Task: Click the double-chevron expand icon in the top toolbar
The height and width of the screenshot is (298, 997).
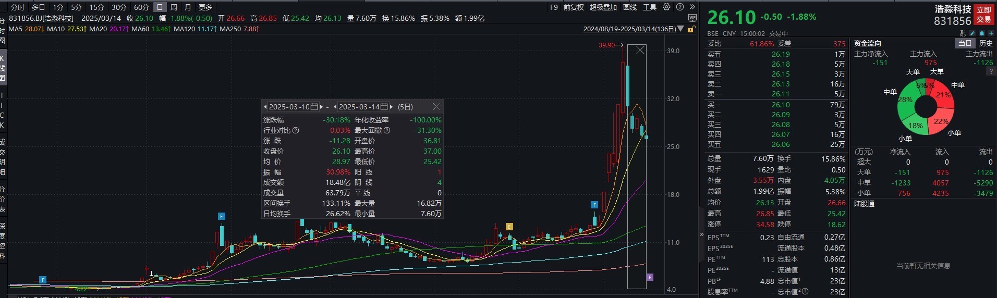Action: [x=692, y=7]
